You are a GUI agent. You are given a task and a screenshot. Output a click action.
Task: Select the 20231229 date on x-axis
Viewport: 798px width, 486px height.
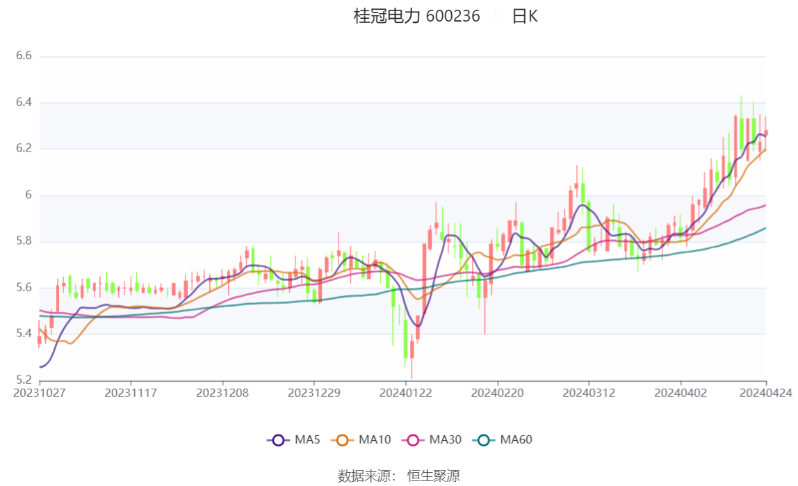coord(314,393)
